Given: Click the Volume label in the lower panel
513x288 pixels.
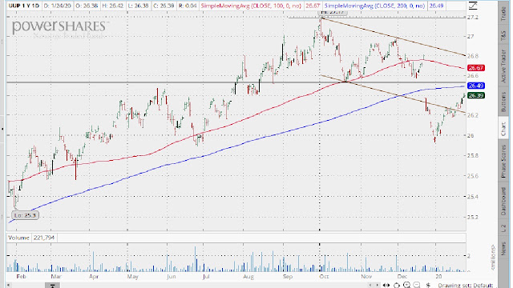Looking at the screenshot, I should coord(18,238).
